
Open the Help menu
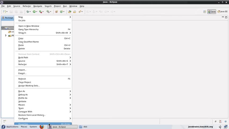82,6
